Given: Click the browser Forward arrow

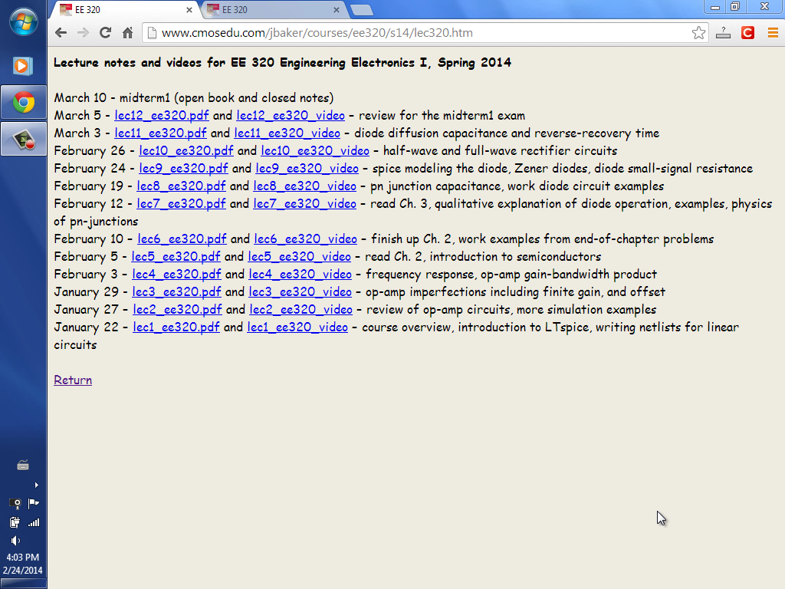Looking at the screenshot, I should click(x=83, y=33).
